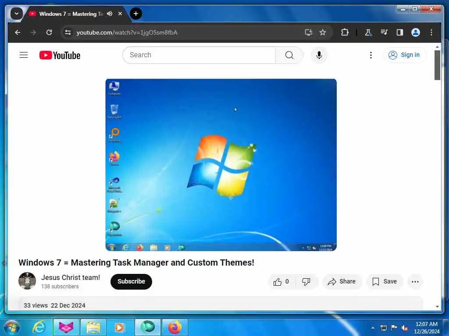Open the browser three-dot menu
Viewport: 449px width, 336px height.
pos(431,32)
